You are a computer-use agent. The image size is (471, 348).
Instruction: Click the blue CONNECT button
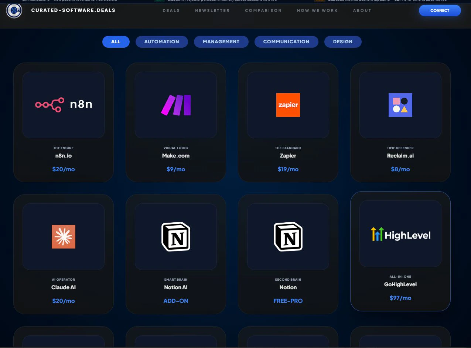point(440,10)
